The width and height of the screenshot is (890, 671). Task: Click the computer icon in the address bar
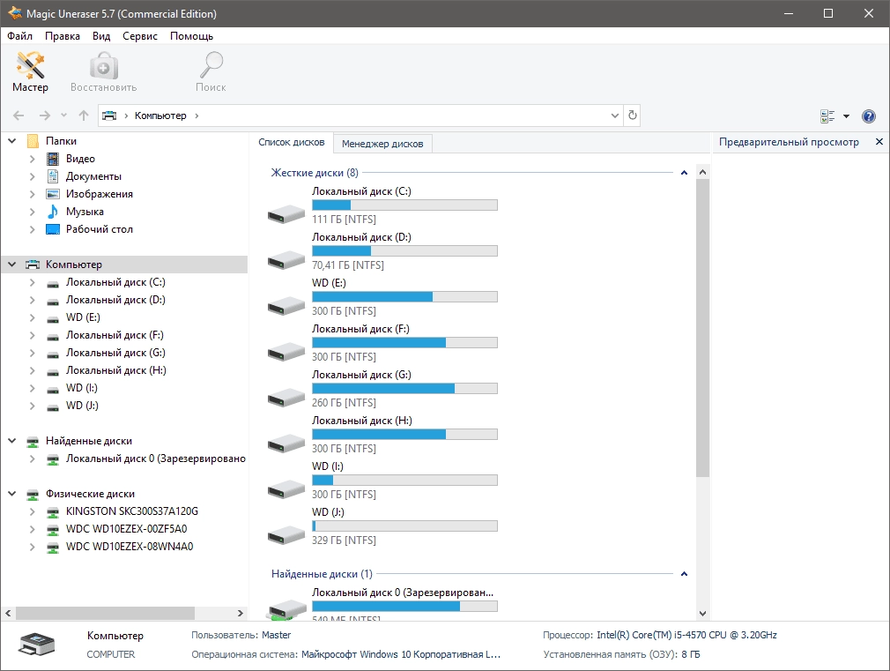(109, 116)
